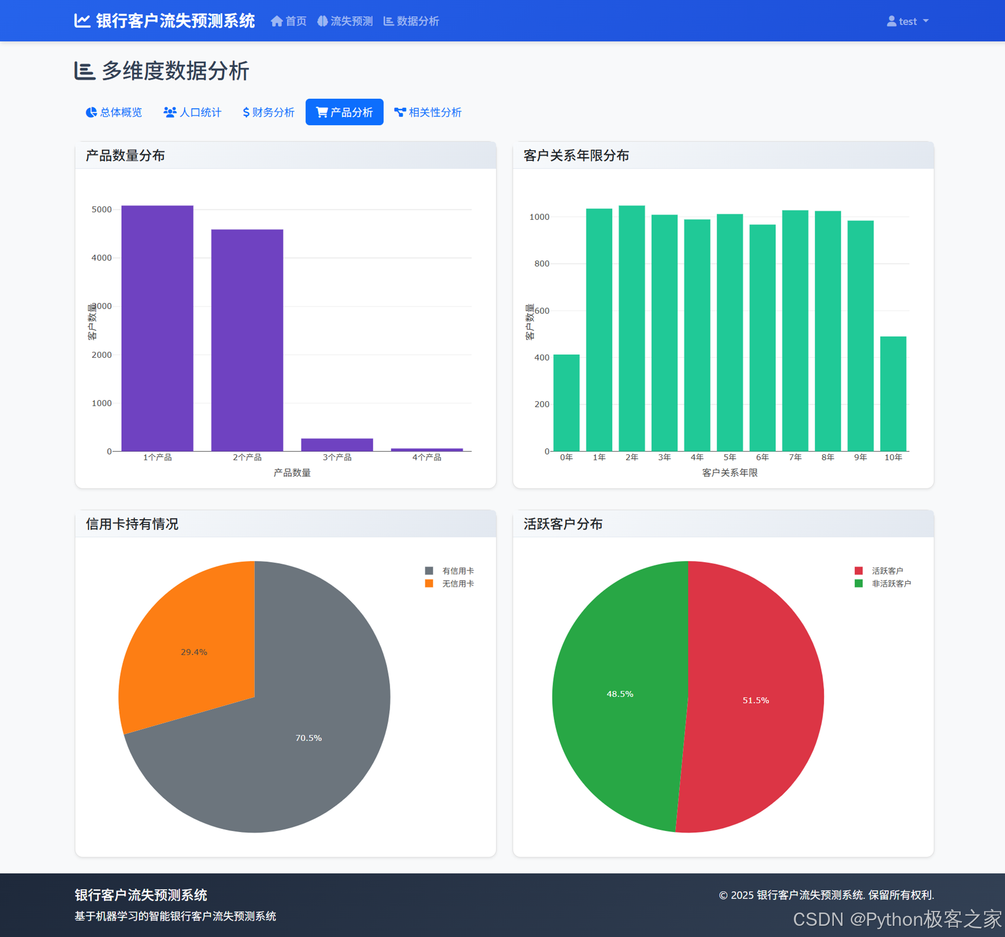
Task: Click the dollar icon on 财务分析
Action: point(246,113)
